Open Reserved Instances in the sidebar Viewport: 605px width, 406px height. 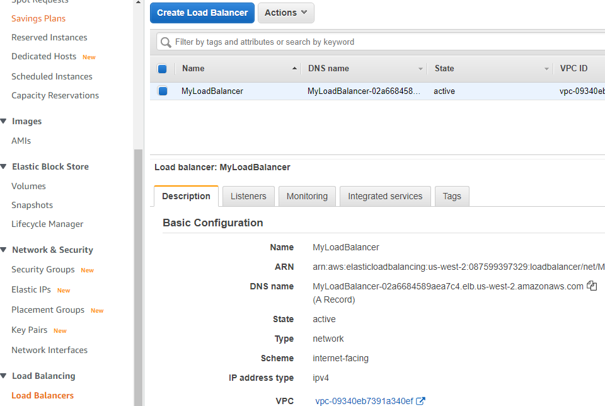coord(49,37)
